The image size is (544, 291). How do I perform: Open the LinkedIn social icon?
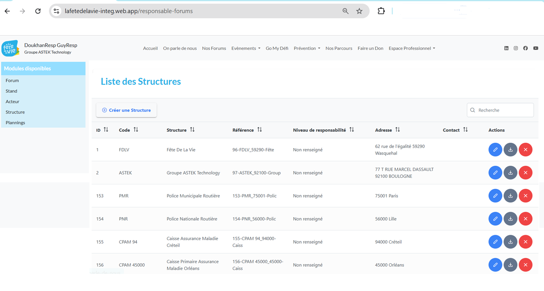point(506,48)
